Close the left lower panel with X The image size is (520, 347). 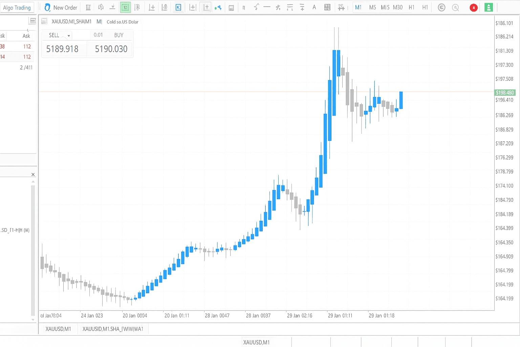pyautogui.click(x=33, y=175)
